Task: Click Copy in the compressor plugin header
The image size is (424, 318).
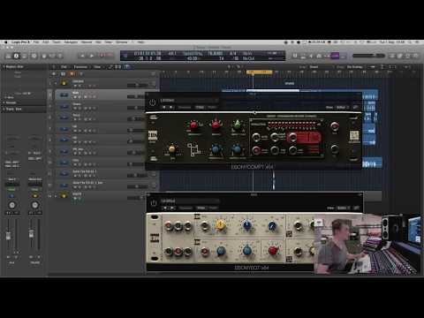Action: click(x=200, y=107)
